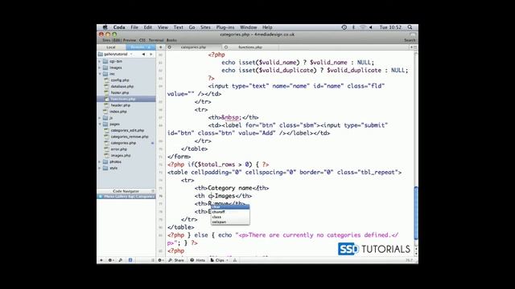
Task: Open the Window menu
Action: pyautogui.click(x=248, y=27)
